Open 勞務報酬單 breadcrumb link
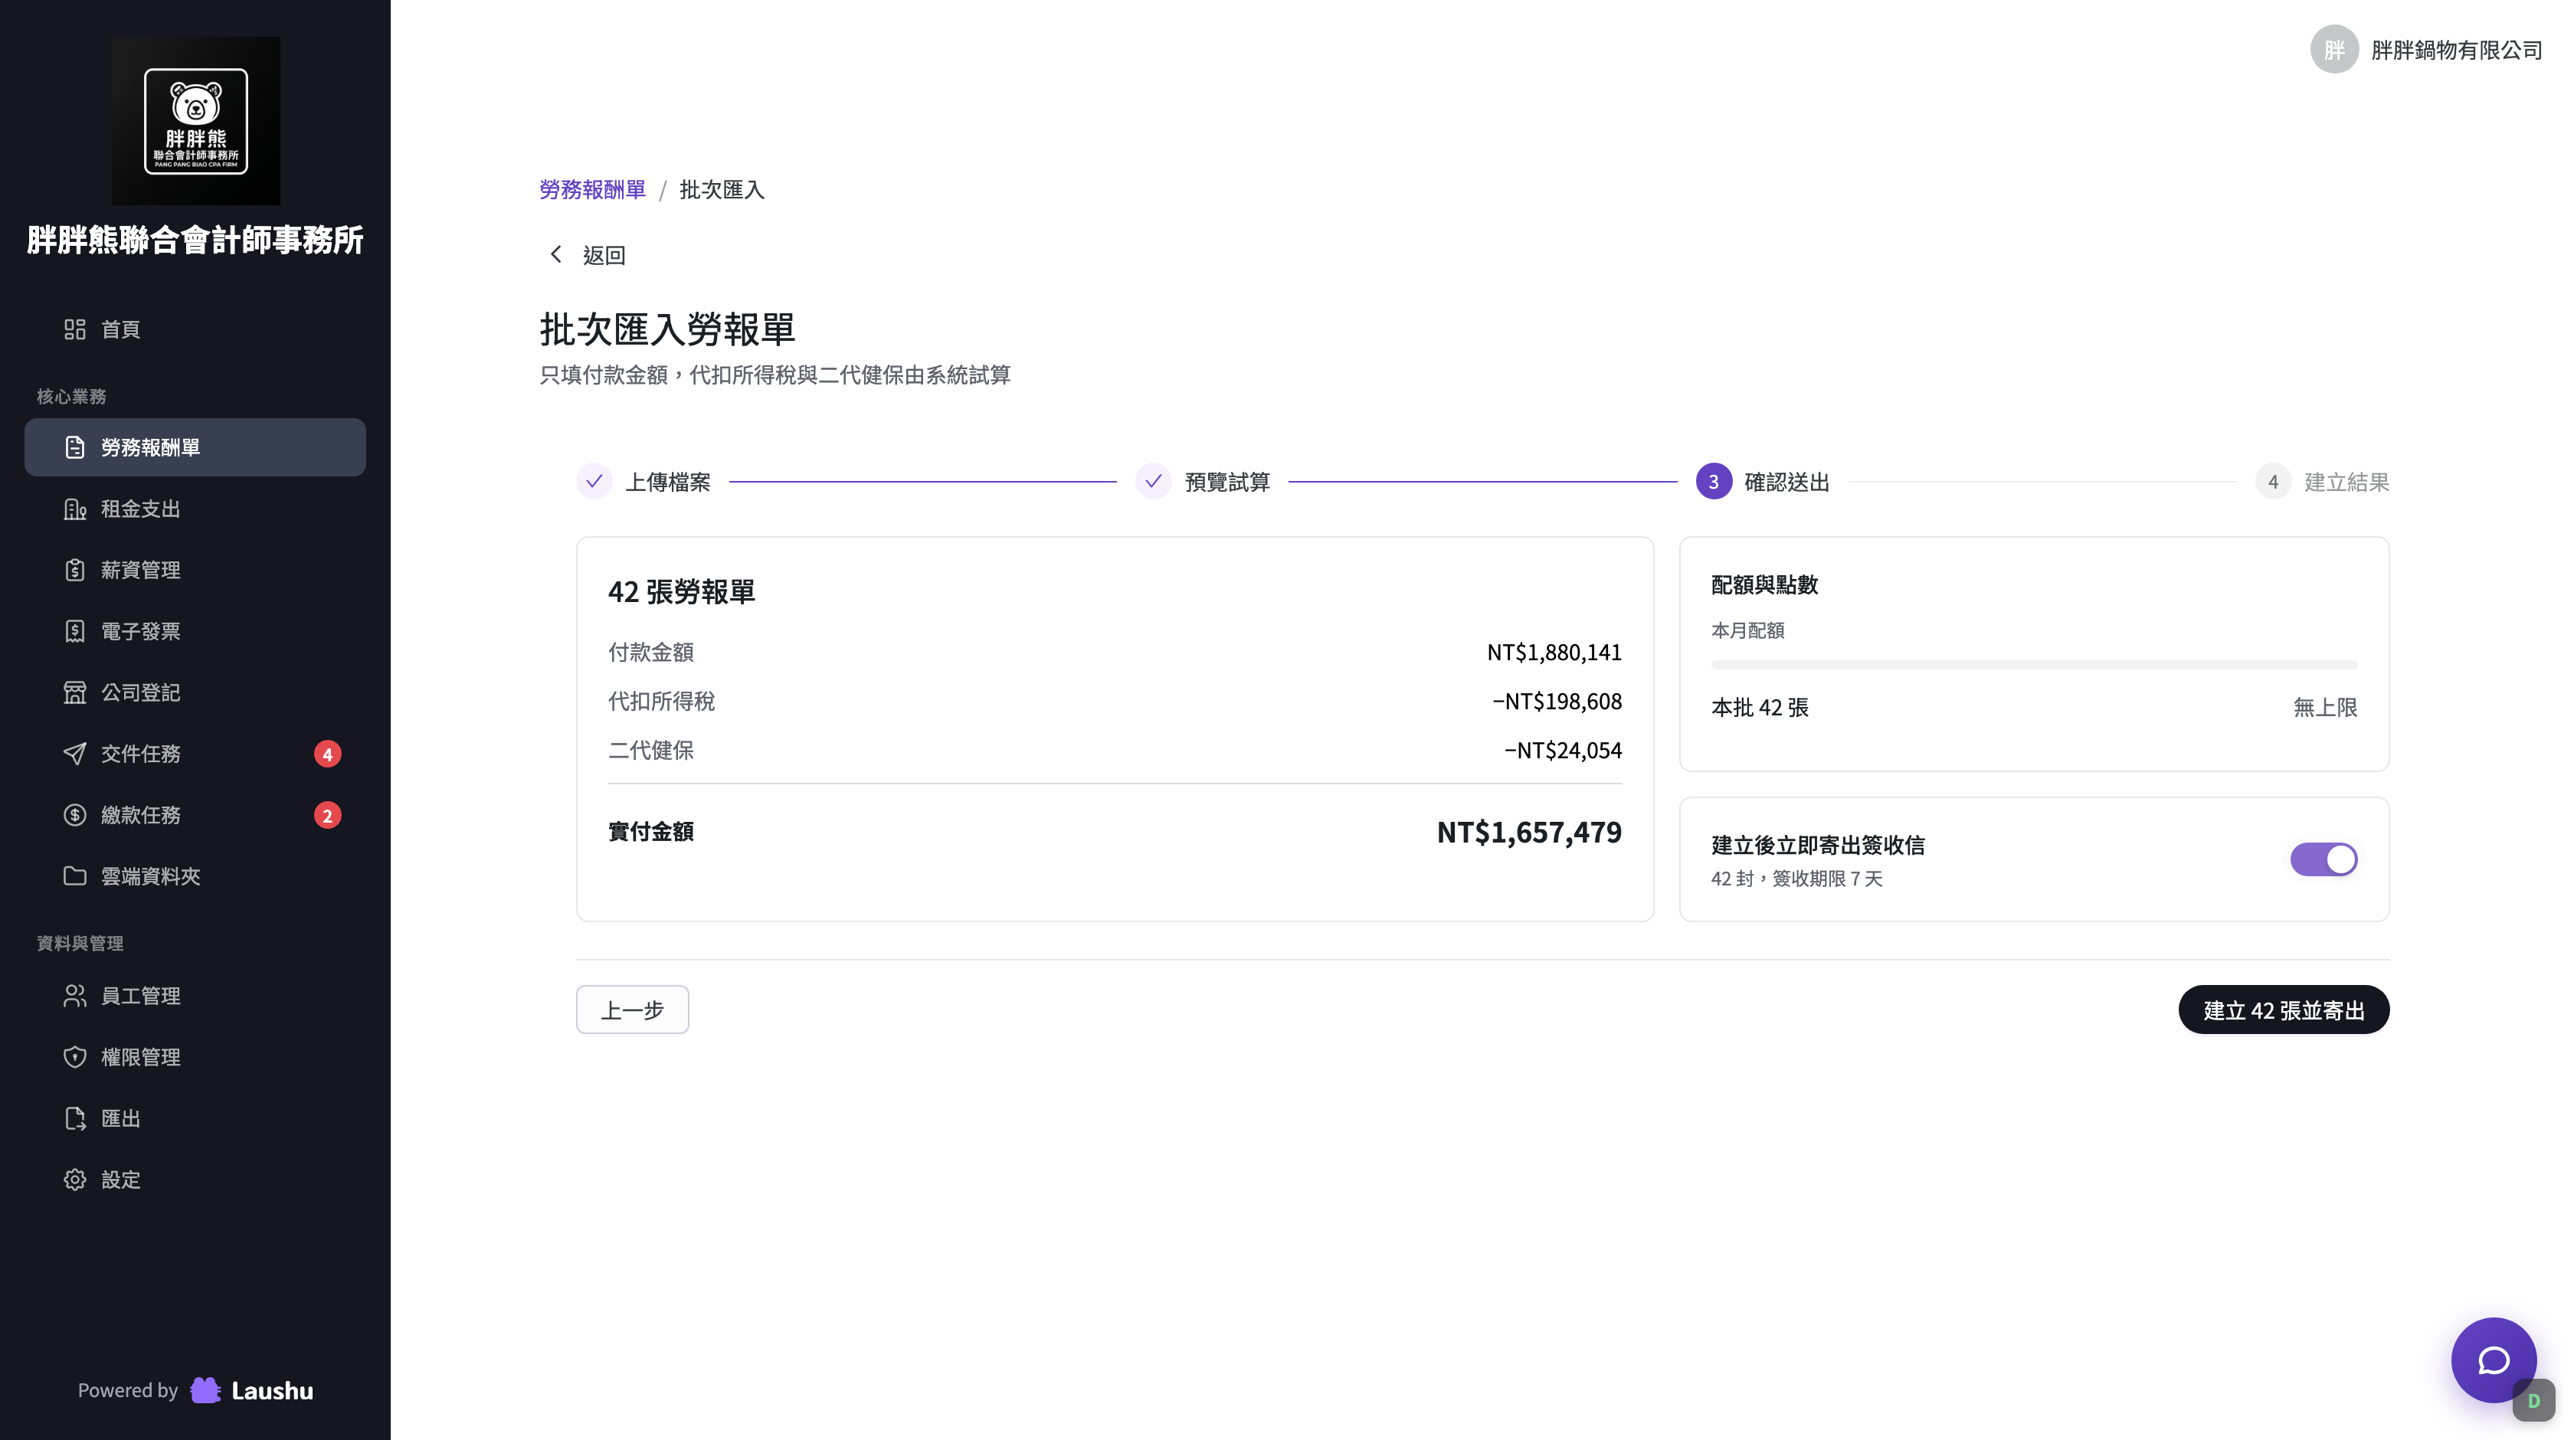The image size is (2574, 1440). (x=592, y=190)
